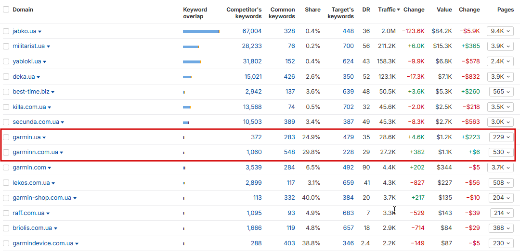
Task: Sort by the Traffic column header
Action: tap(389, 10)
